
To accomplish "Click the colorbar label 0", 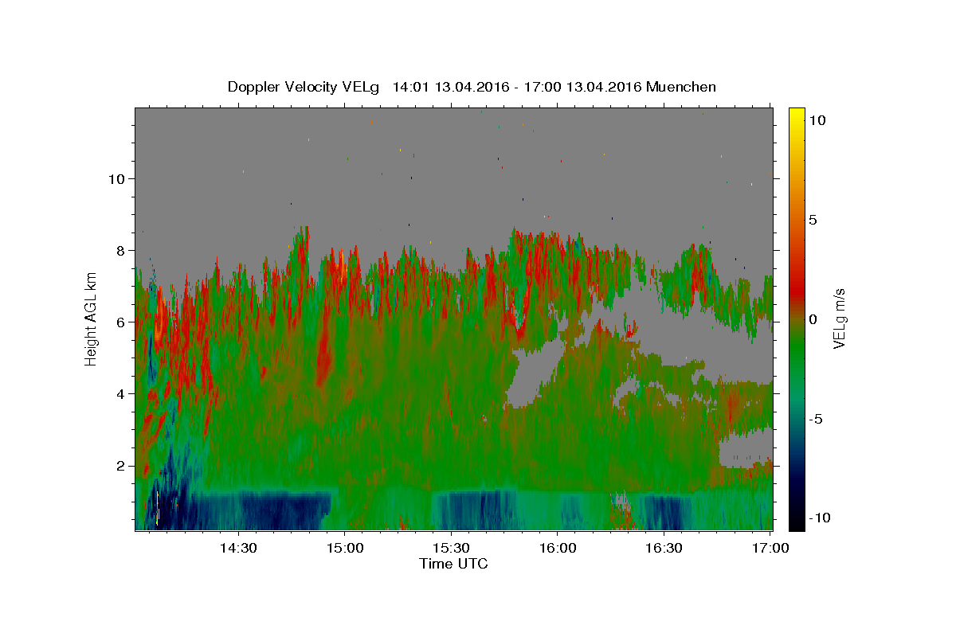I will tap(812, 319).
